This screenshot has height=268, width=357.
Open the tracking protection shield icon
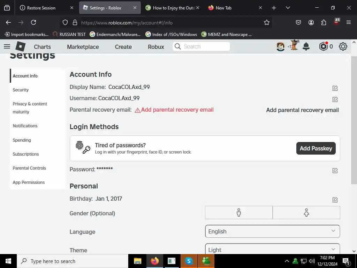click(x=65, y=22)
